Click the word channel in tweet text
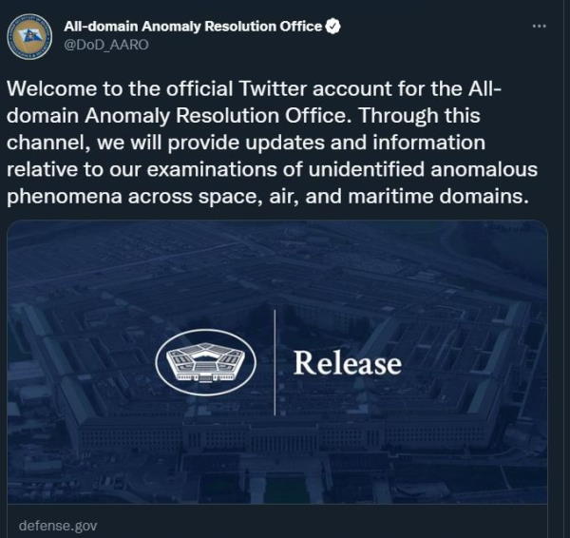 coord(46,143)
